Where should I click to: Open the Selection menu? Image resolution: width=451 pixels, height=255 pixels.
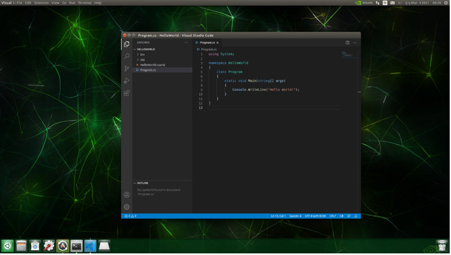pyautogui.click(x=41, y=3)
